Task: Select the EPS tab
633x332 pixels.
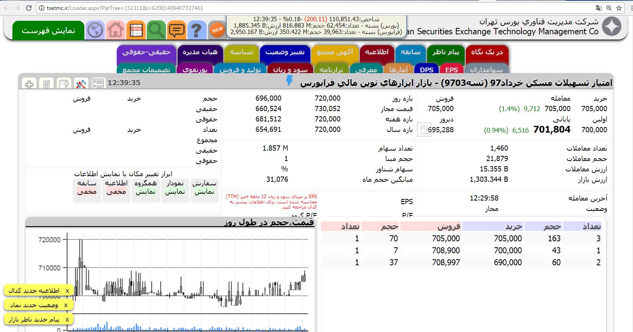Action: click(x=451, y=70)
